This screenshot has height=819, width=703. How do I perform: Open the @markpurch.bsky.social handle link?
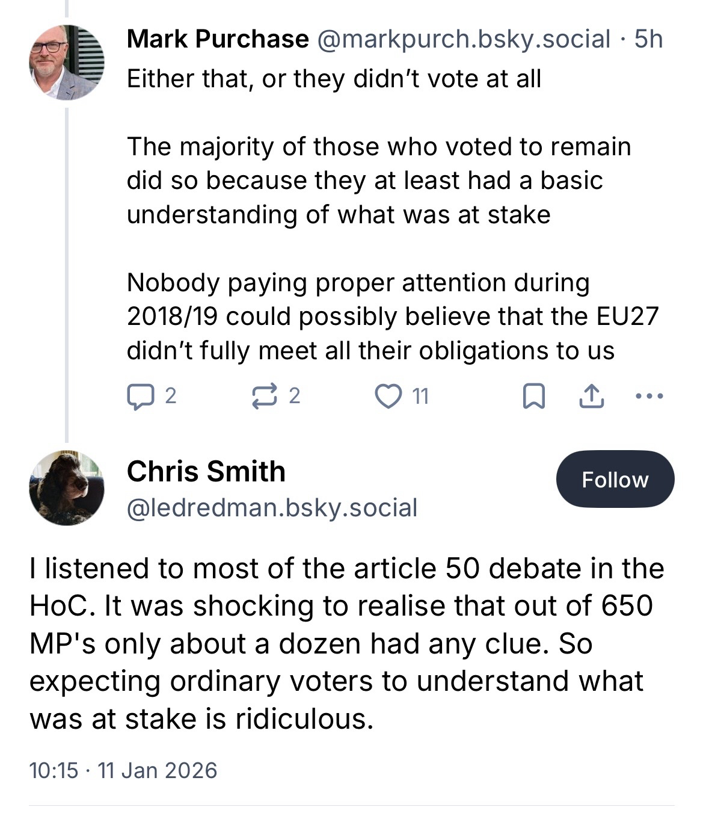463,40
